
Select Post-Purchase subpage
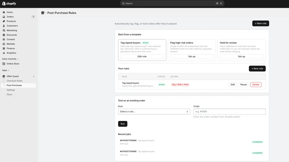[18, 85]
